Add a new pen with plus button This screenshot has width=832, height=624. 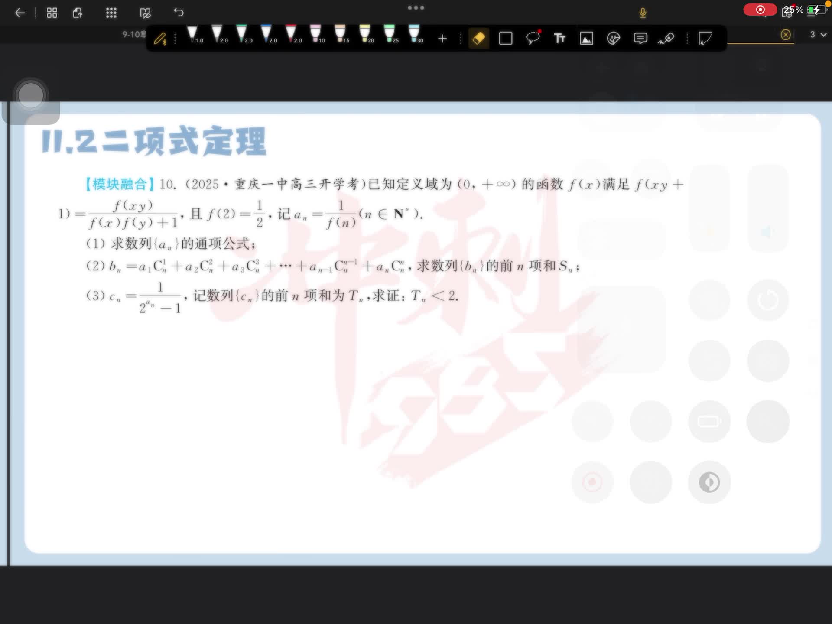click(x=442, y=39)
